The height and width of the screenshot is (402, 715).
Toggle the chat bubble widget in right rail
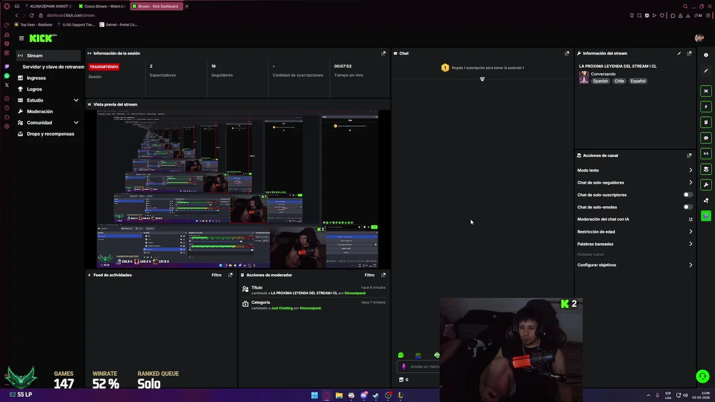tap(706, 138)
